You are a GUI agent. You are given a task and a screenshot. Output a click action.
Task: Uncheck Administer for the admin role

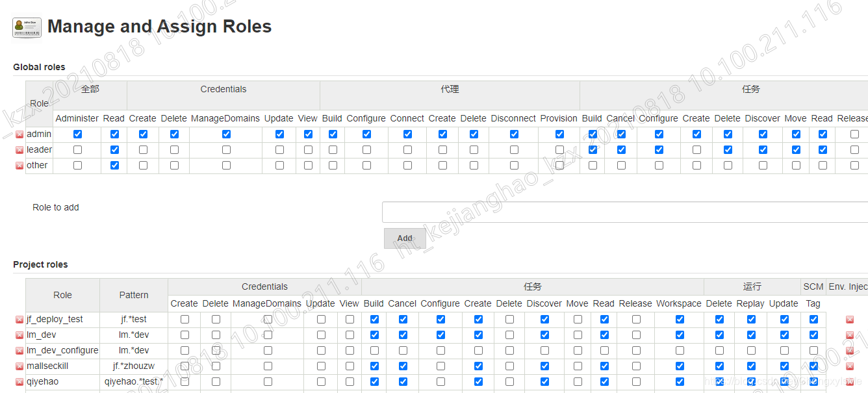[x=78, y=134]
